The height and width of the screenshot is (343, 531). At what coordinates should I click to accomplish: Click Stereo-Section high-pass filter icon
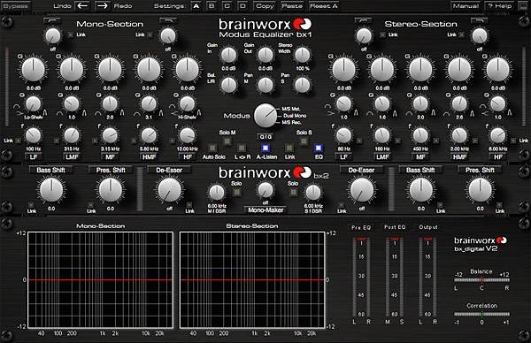point(364,20)
